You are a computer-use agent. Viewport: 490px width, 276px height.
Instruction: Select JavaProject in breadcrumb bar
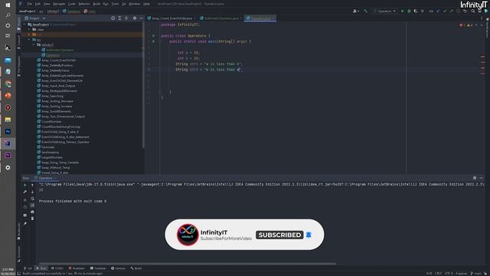(28, 11)
